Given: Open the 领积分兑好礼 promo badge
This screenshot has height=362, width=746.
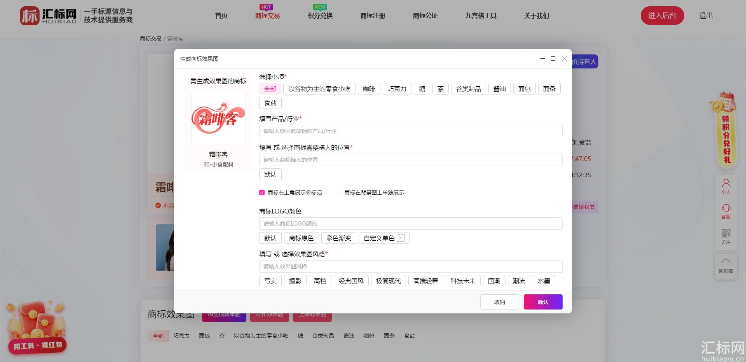Looking at the screenshot, I should pyautogui.click(x=725, y=130).
